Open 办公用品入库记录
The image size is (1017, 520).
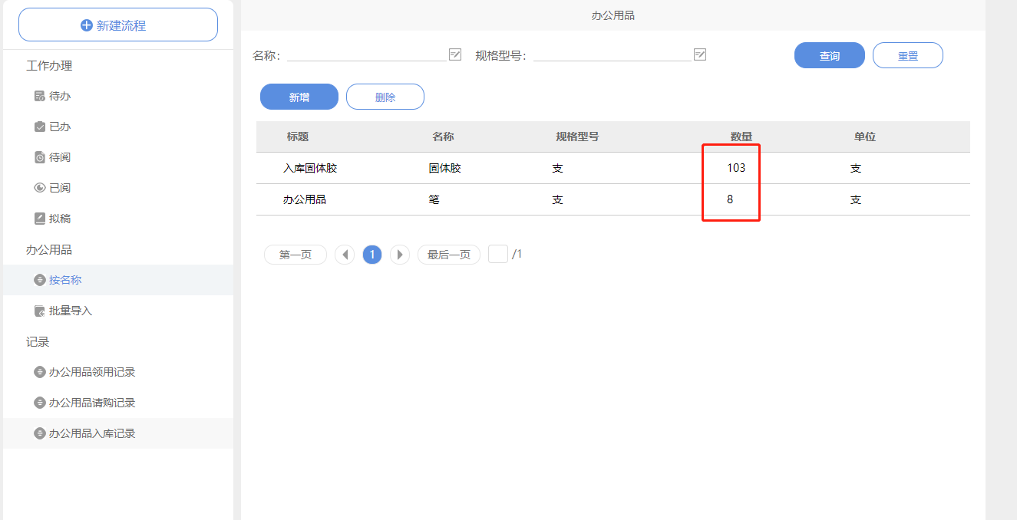click(118, 433)
